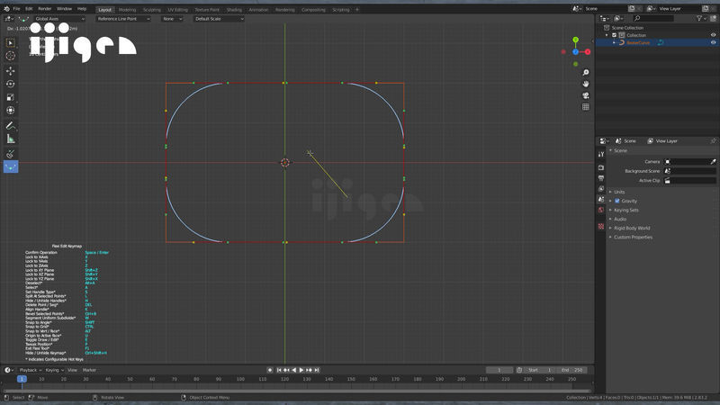Open the timeline Playback menu

tap(30, 370)
